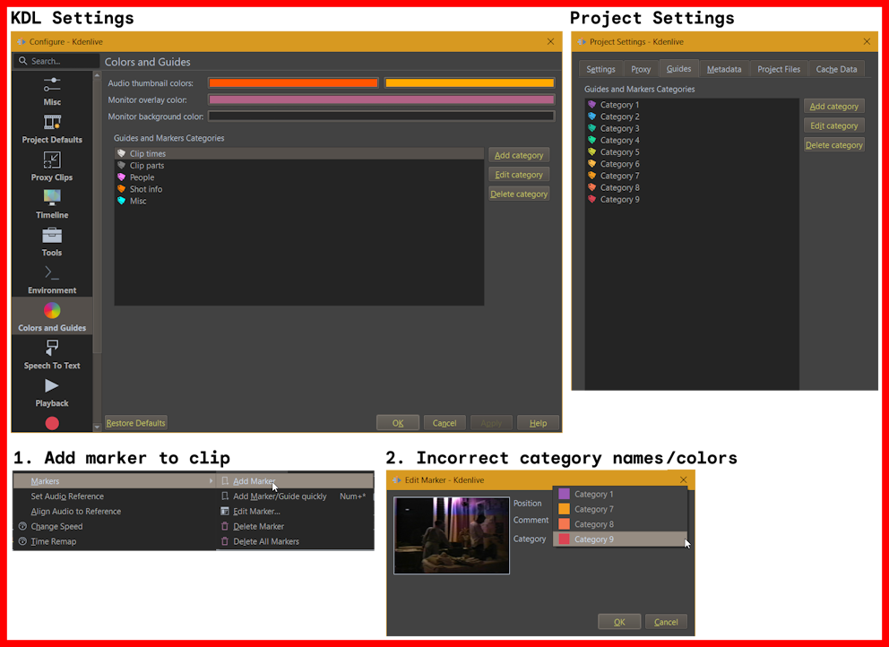The width and height of the screenshot is (889, 647).
Task: Open the Tools settings page
Action: coord(52,242)
